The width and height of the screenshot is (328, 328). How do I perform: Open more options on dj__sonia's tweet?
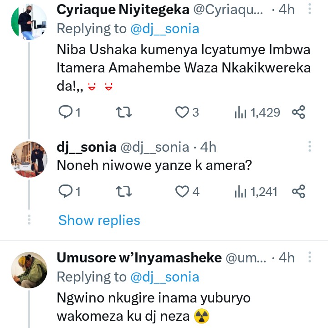click(310, 147)
